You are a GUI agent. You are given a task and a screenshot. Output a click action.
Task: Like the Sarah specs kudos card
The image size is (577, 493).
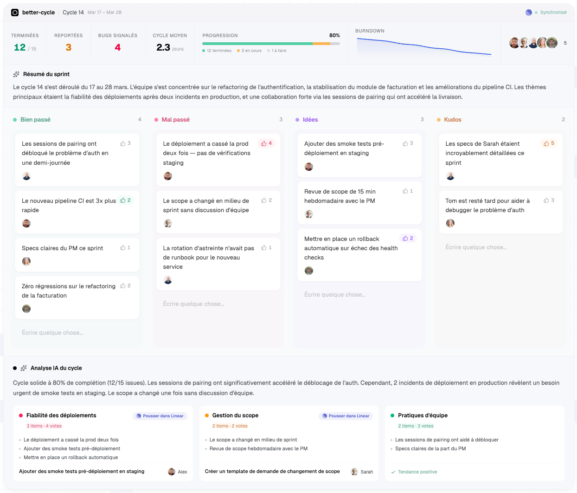tap(549, 143)
